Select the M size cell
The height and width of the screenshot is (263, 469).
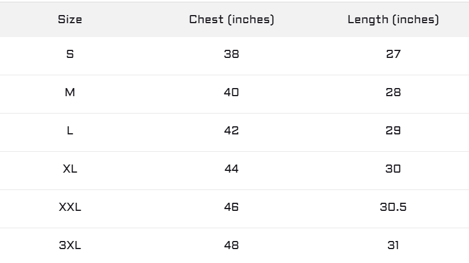(69, 92)
